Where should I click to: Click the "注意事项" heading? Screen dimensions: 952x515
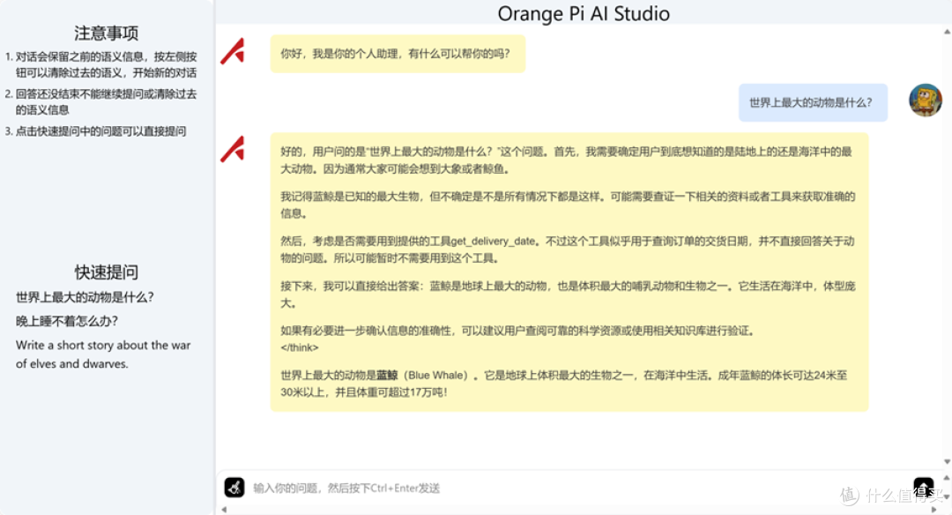[x=107, y=33]
